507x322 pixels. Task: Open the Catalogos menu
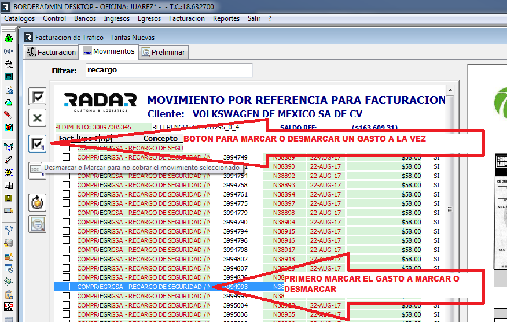(20, 18)
